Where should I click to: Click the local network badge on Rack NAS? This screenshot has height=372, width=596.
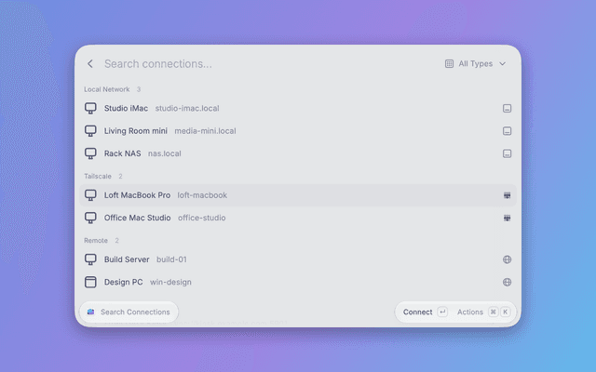click(x=507, y=153)
